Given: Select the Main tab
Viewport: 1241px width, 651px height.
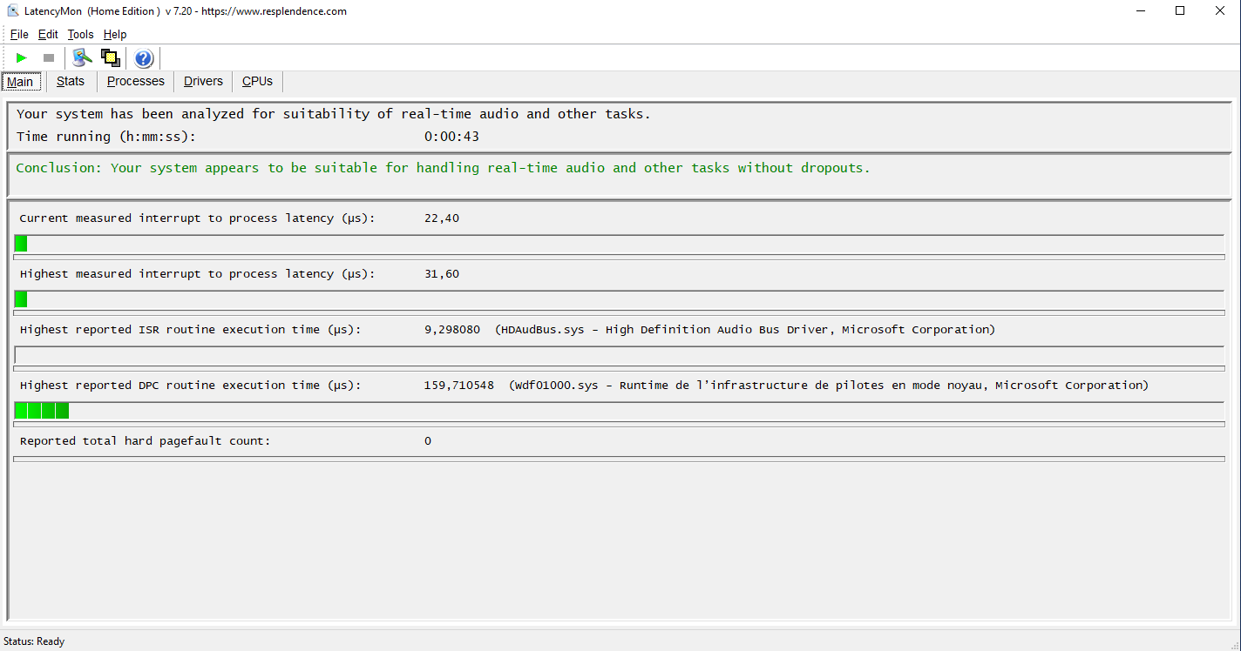Looking at the screenshot, I should pos(20,82).
